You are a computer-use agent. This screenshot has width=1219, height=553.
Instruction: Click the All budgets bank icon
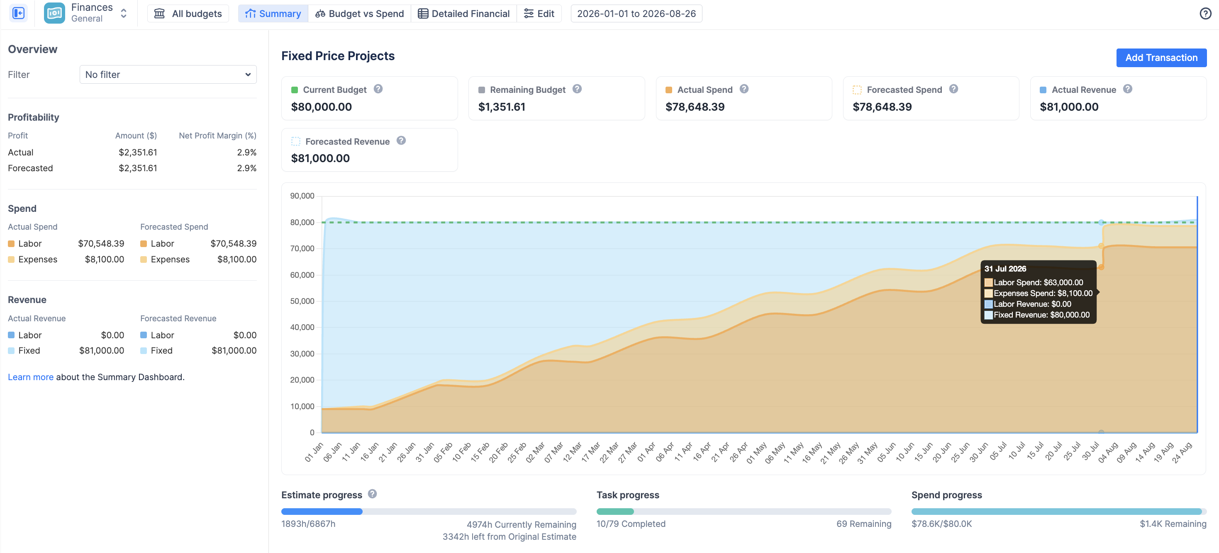[x=159, y=14]
